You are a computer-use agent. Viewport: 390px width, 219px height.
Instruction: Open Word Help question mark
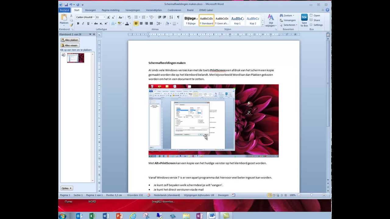[x=328, y=10]
